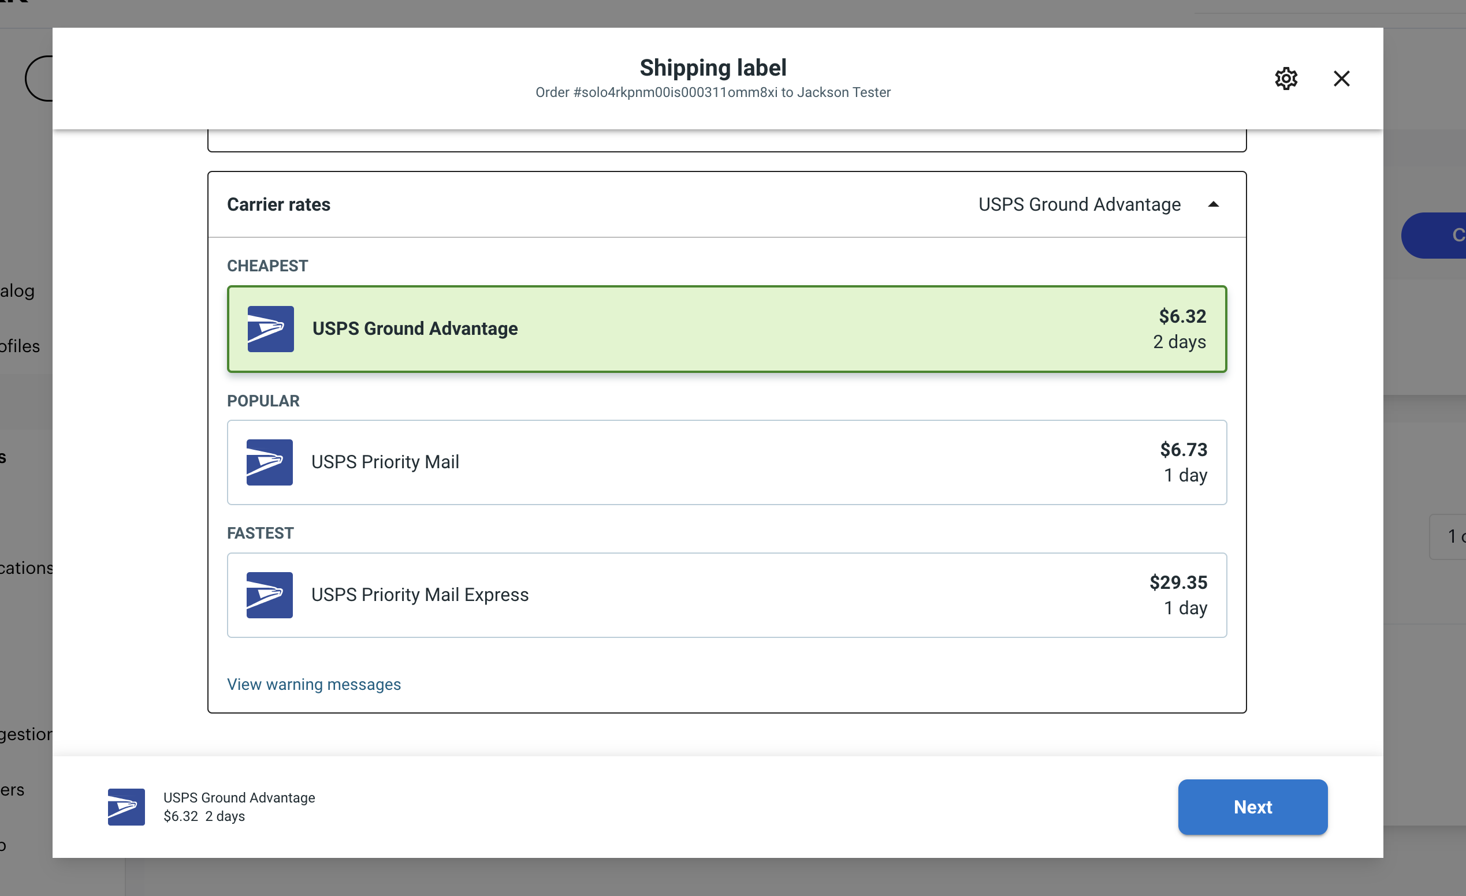Click the Next button
The height and width of the screenshot is (896, 1466).
(x=1252, y=807)
